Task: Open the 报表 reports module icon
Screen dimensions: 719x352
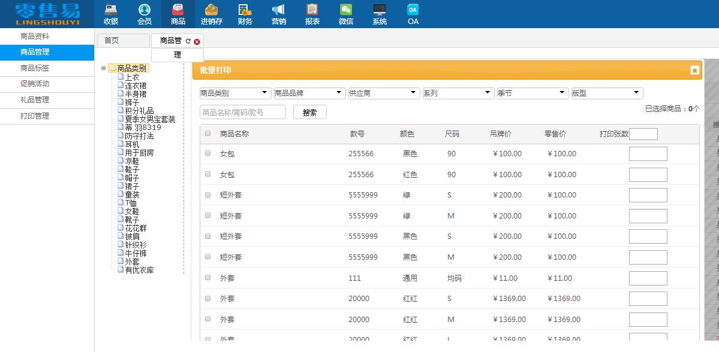Action: (x=312, y=13)
